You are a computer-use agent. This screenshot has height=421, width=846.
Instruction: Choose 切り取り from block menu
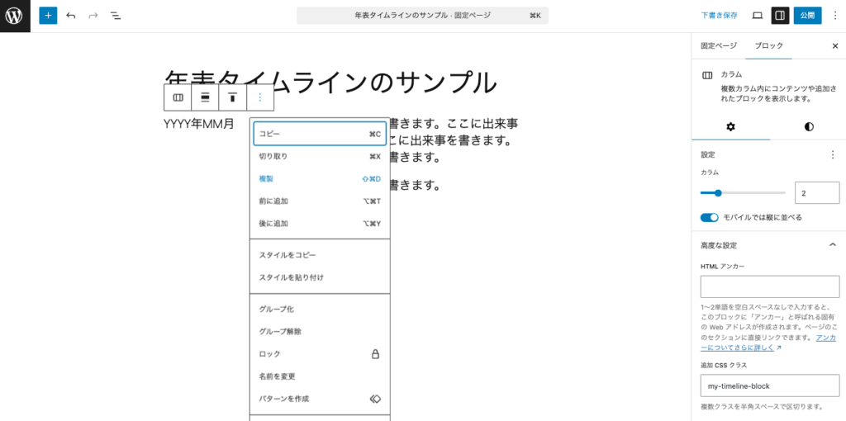pos(320,156)
